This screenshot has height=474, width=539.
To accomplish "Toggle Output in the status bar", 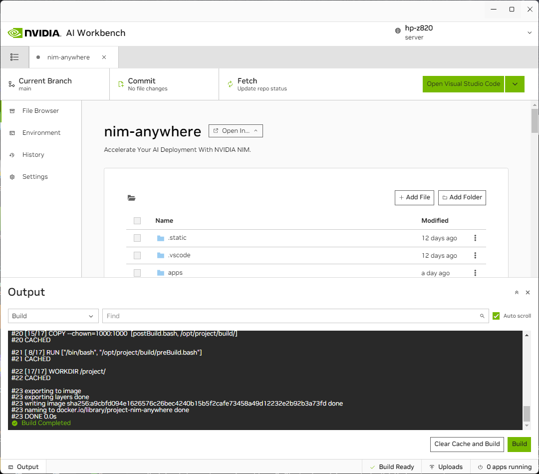I will click(23, 467).
